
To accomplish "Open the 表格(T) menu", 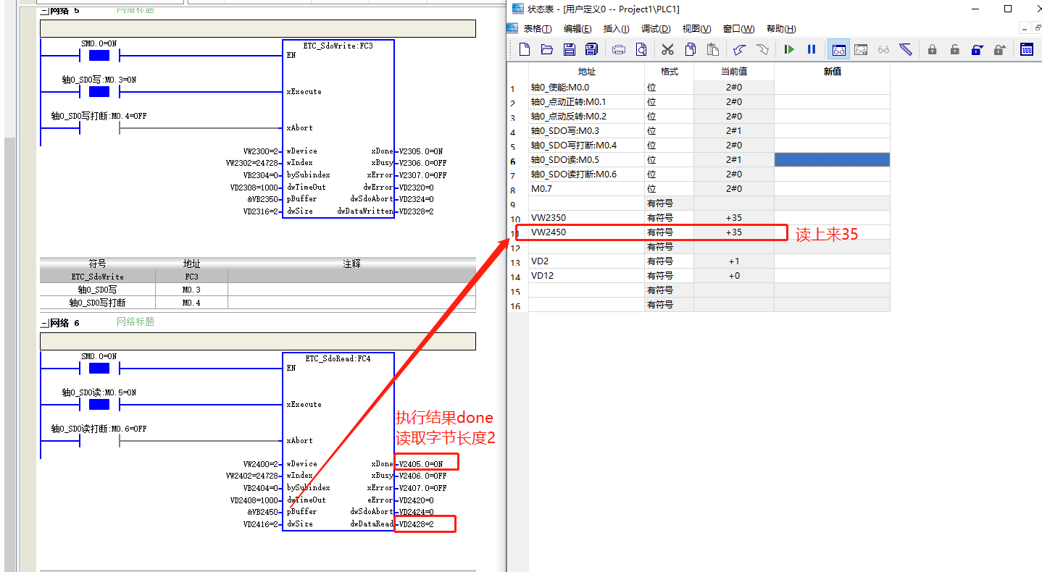I will [538, 29].
